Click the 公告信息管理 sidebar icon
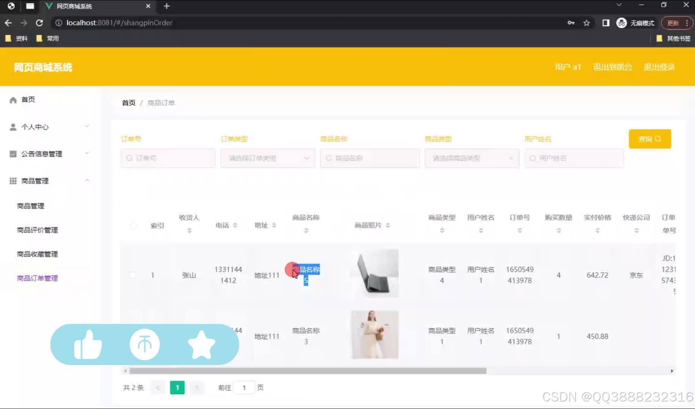 pyautogui.click(x=13, y=153)
